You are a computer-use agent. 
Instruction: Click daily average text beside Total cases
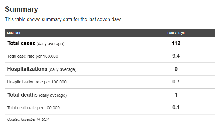pyautogui.click(x=50, y=44)
